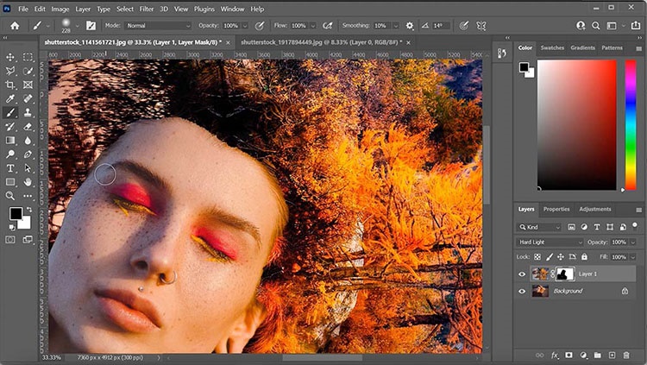This screenshot has width=647, height=365.
Task: Switch to the Gradients tab
Action: (x=582, y=47)
